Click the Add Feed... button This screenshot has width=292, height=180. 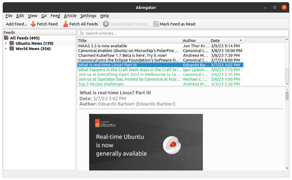coord(16,24)
